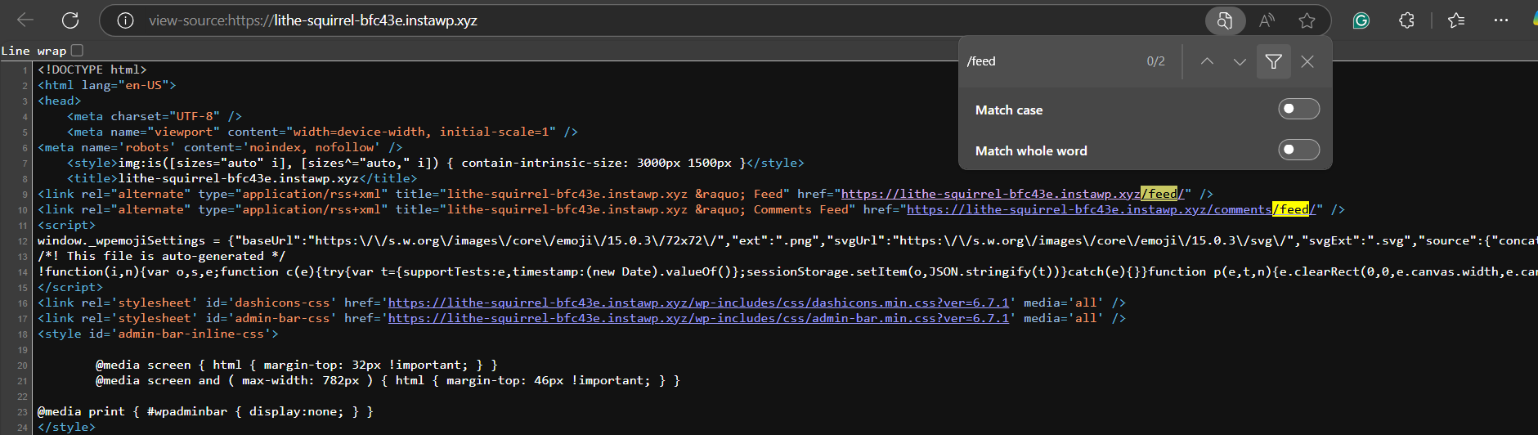Click the 'Line wrap' label
This screenshot has height=435, width=1538.
pyautogui.click(x=34, y=51)
